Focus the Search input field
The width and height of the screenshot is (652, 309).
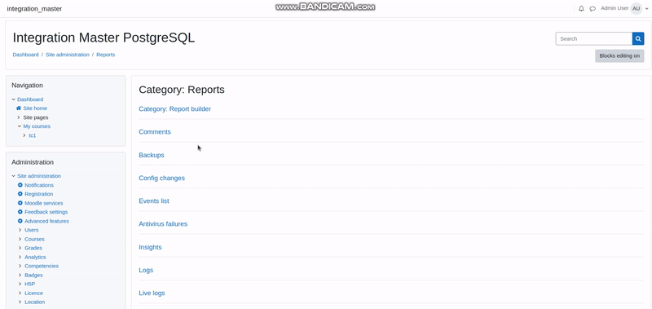coord(594,38)
